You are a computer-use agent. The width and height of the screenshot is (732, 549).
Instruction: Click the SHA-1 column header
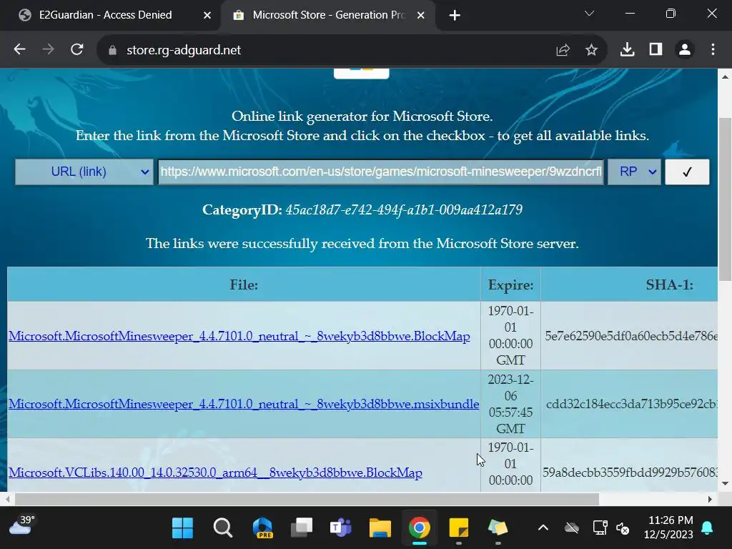coord(669,285)
